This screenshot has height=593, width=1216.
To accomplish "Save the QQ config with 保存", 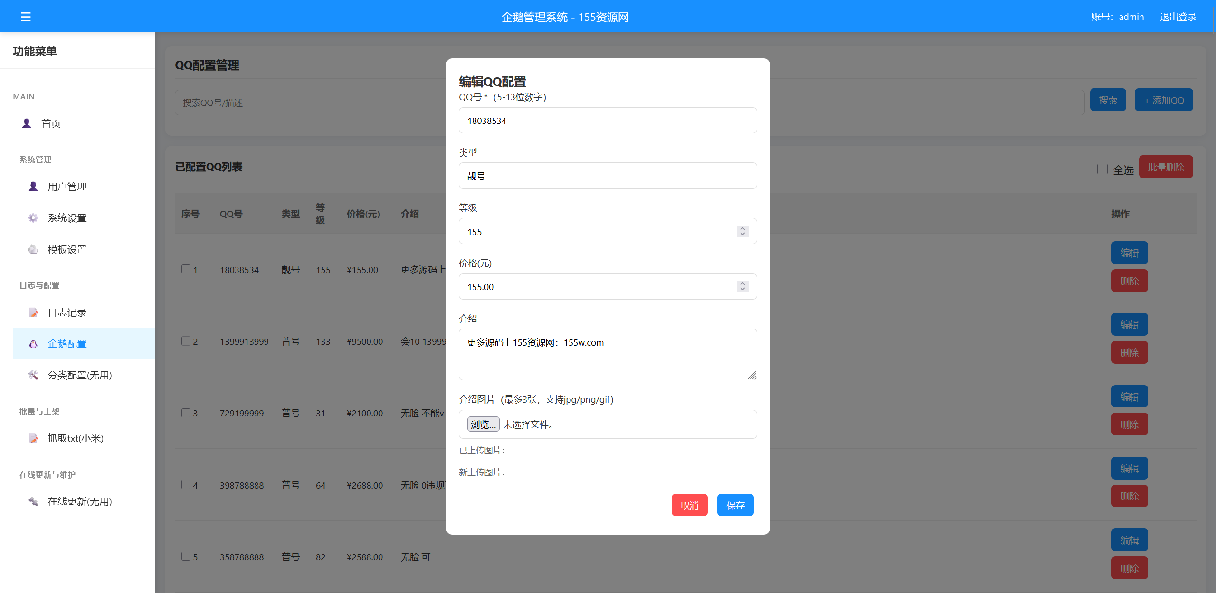I will pos(735,505).
